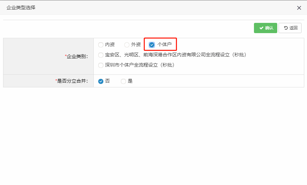Image resolution: width=307 pixels, height=185 pixels.
Task: Click the checked 个体户 radio circle
Action: (x=152, y=45)
